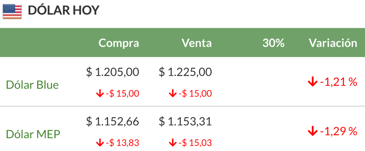
Task: Click the down arrow next to -$ 13,83
Action: coord(100,143)
